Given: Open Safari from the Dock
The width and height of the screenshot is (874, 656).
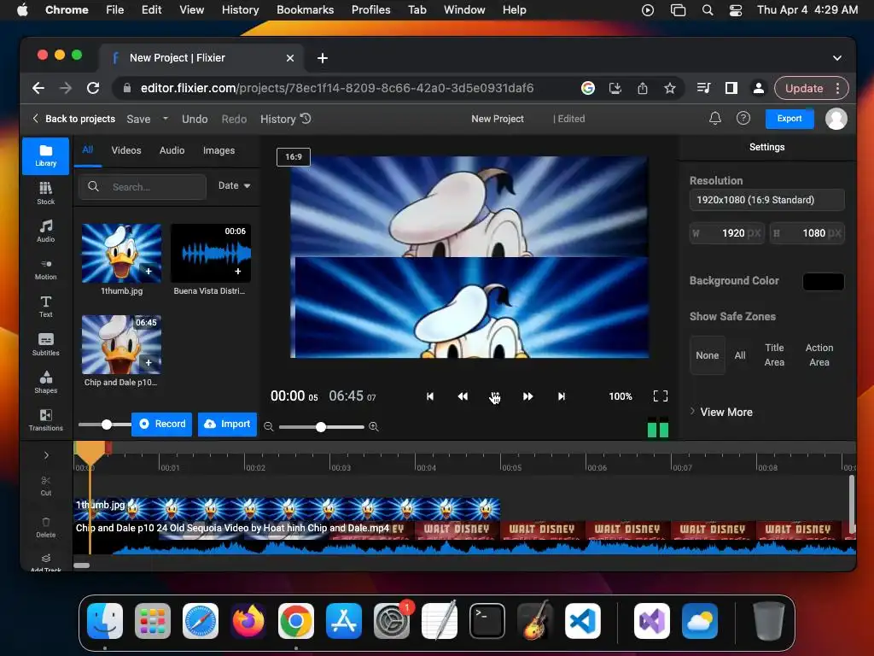Looking at the screenshot, I should [x=200, y=621].
